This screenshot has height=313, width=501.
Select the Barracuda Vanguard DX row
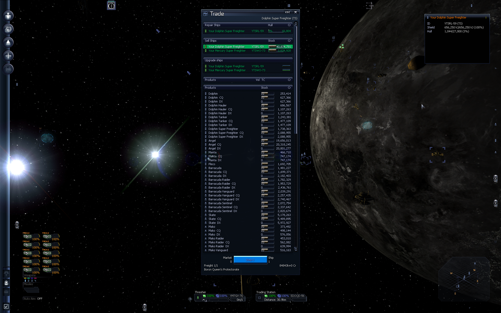tap(248, 199)
